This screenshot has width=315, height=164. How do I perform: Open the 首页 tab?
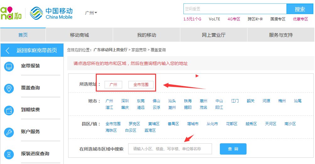tap(23, 35)
